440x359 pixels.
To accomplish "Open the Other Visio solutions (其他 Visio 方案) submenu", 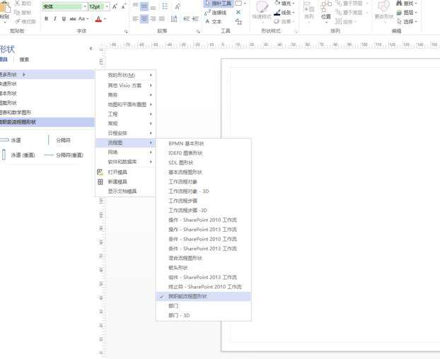I will point(125,86).
